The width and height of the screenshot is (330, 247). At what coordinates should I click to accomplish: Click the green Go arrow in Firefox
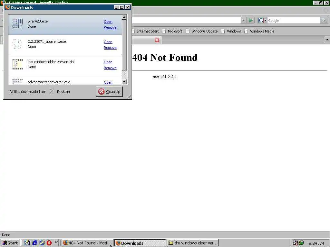[251, 20]
